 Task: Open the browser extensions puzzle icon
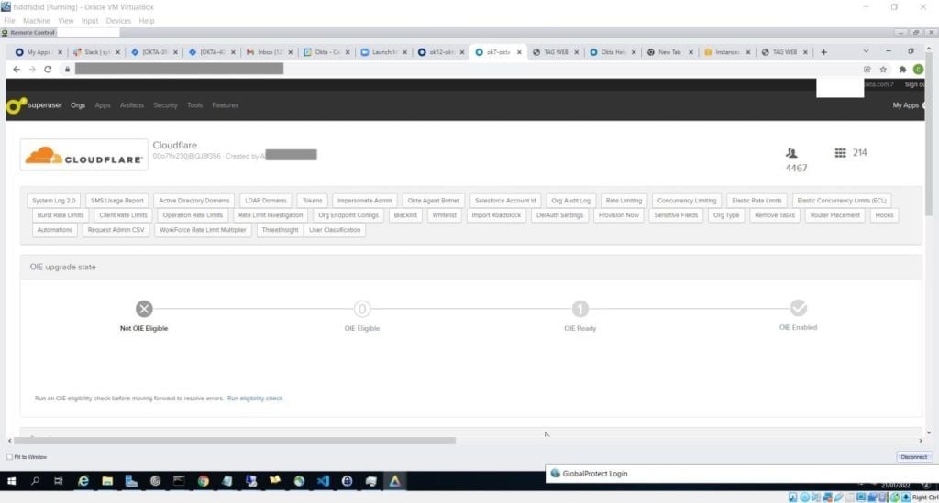pos(901,69)
